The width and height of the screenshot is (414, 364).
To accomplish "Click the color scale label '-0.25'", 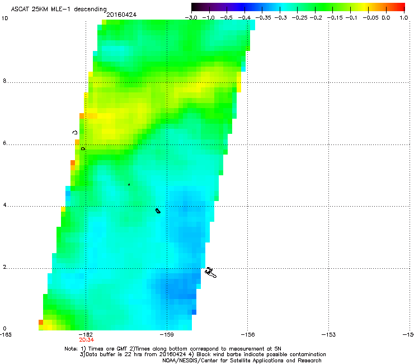I will click(x=300, y=18).
